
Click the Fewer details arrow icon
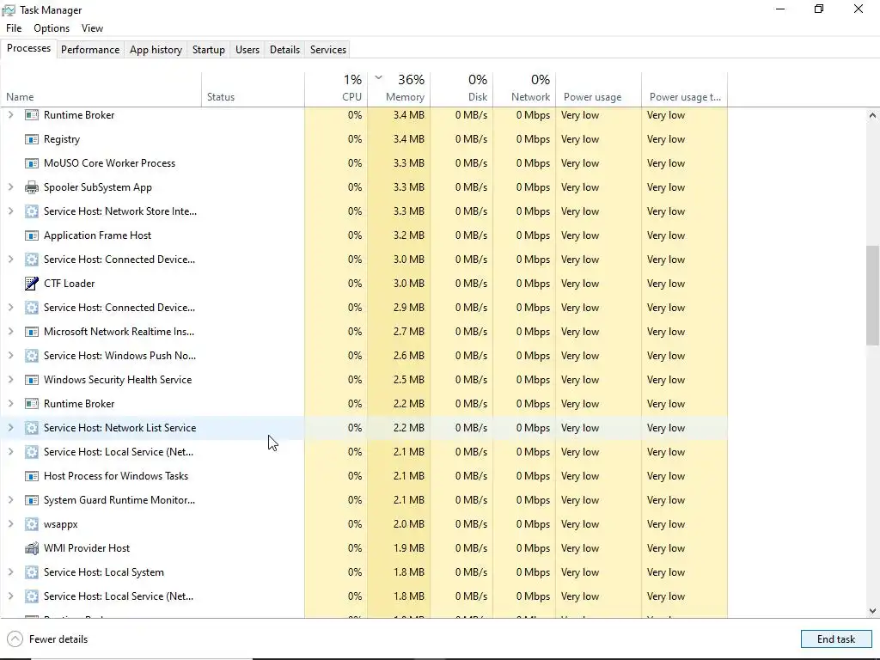coord(15,639)
